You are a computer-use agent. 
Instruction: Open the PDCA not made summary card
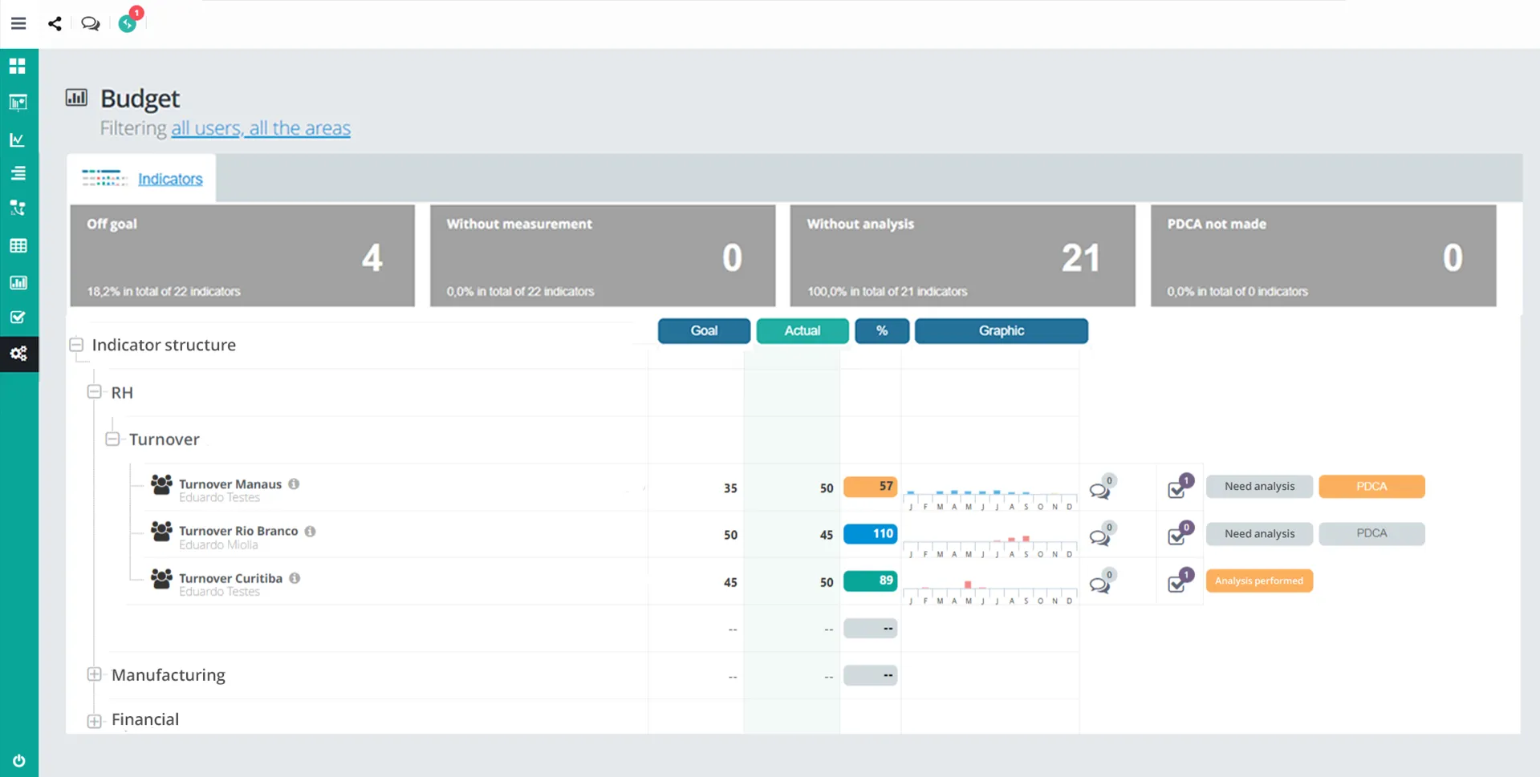[1323, 256]
